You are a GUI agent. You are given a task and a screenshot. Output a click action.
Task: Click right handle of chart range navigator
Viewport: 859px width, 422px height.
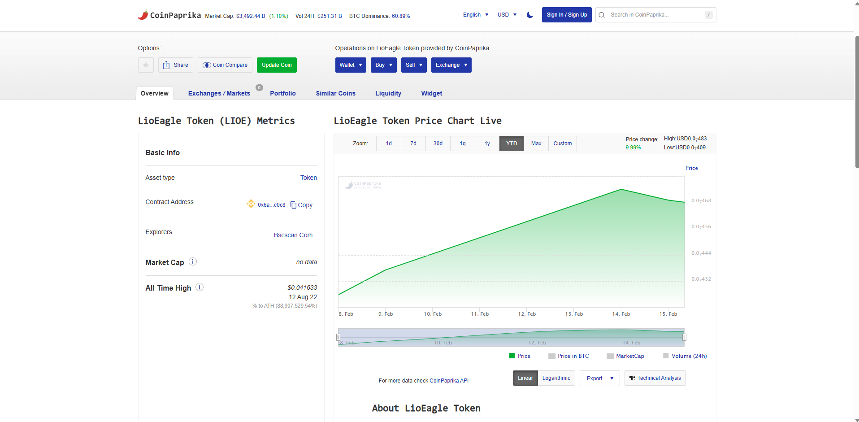(684, 337)
